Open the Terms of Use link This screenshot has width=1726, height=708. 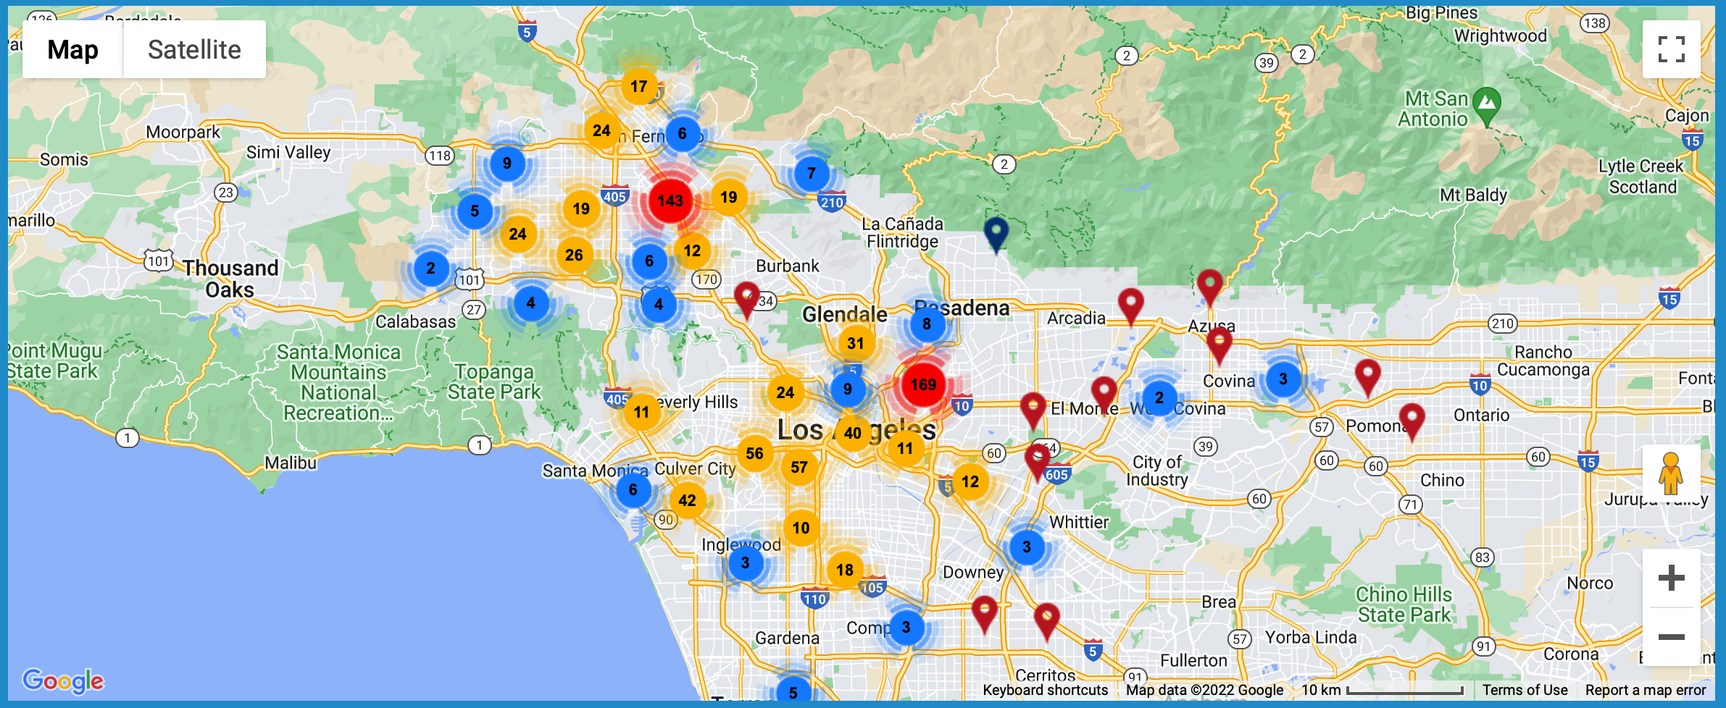(x=1525, y=690)
